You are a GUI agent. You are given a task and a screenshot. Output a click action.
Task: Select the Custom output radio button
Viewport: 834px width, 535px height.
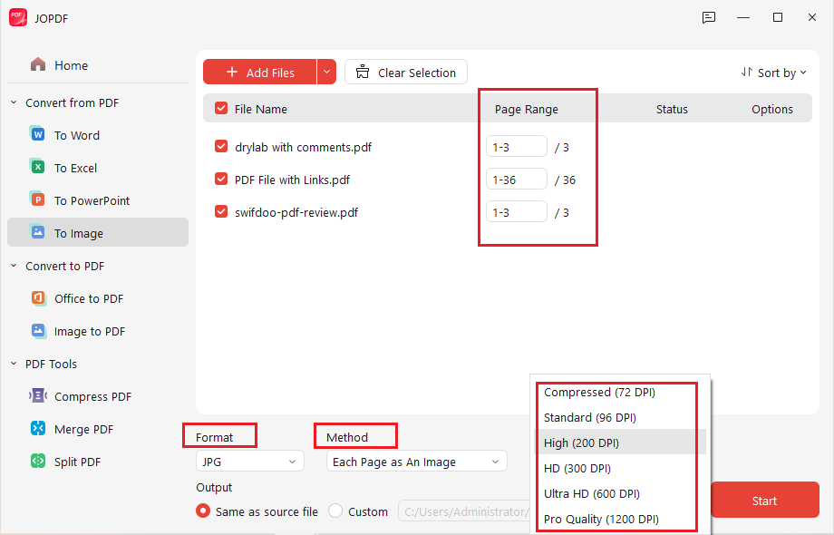pyautogui.click(x=335, y=511)
